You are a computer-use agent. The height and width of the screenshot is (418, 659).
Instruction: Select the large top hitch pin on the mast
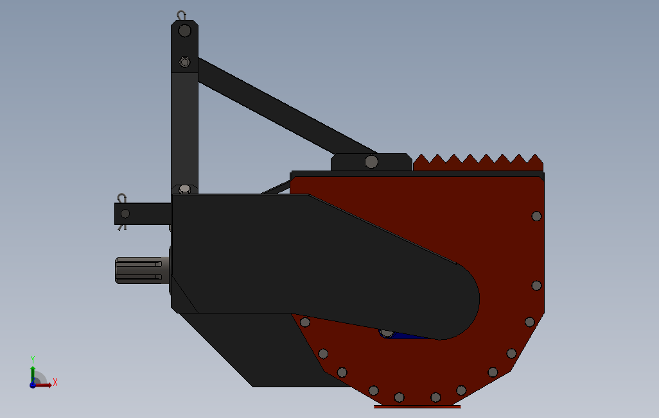coord(184,31)
